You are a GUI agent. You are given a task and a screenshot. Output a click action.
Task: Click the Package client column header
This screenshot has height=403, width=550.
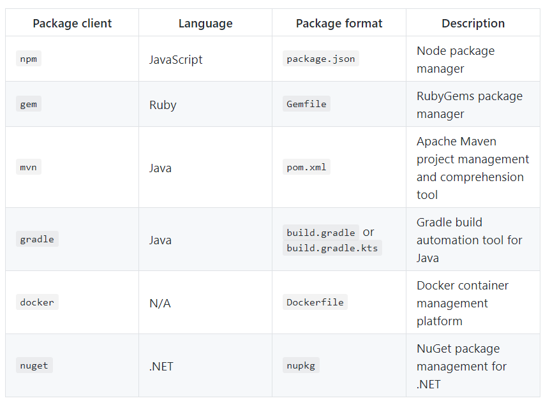pyautogui.click(x=71, y=23)
